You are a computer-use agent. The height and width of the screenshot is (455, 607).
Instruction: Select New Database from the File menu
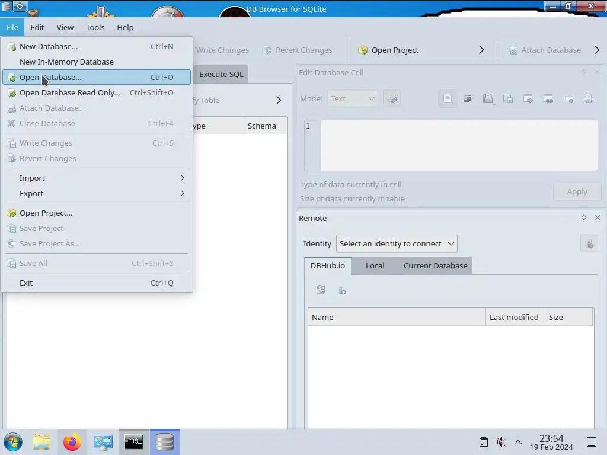click(97, 46)
